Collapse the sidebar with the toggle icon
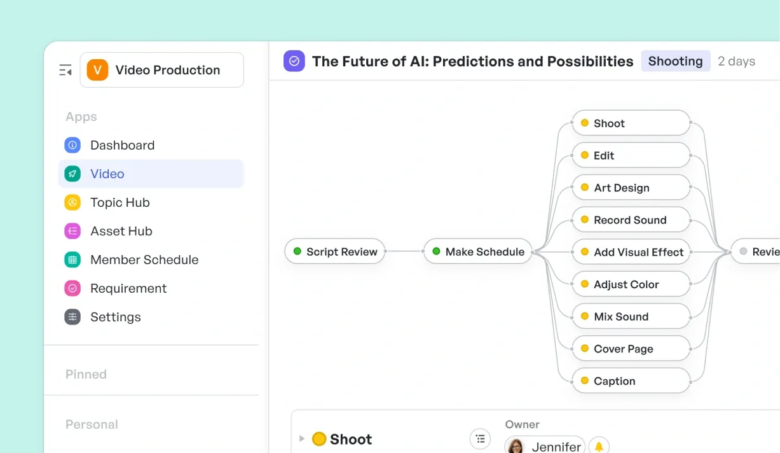Viewport: 780px width, 453px height. (x=65, y=70)
